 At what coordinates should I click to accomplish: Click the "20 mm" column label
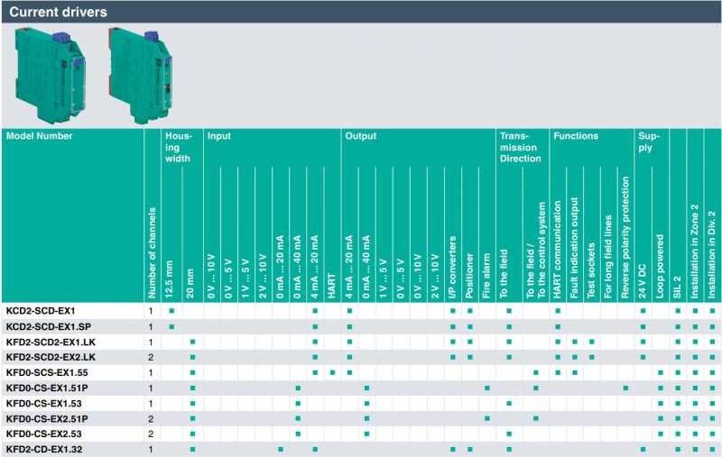(x=190, y=284)
